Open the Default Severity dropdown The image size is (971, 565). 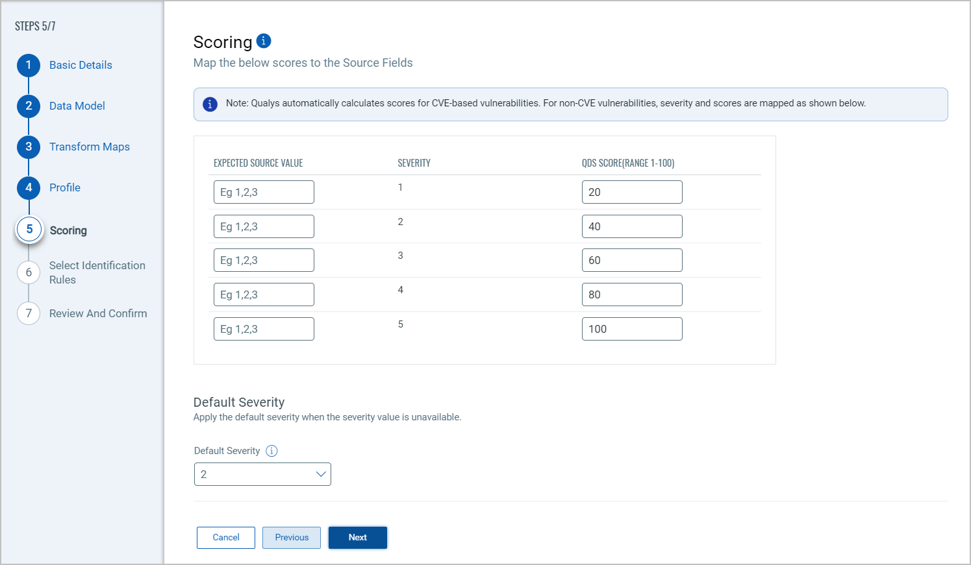pyautogui.click(x=262, y=474)
